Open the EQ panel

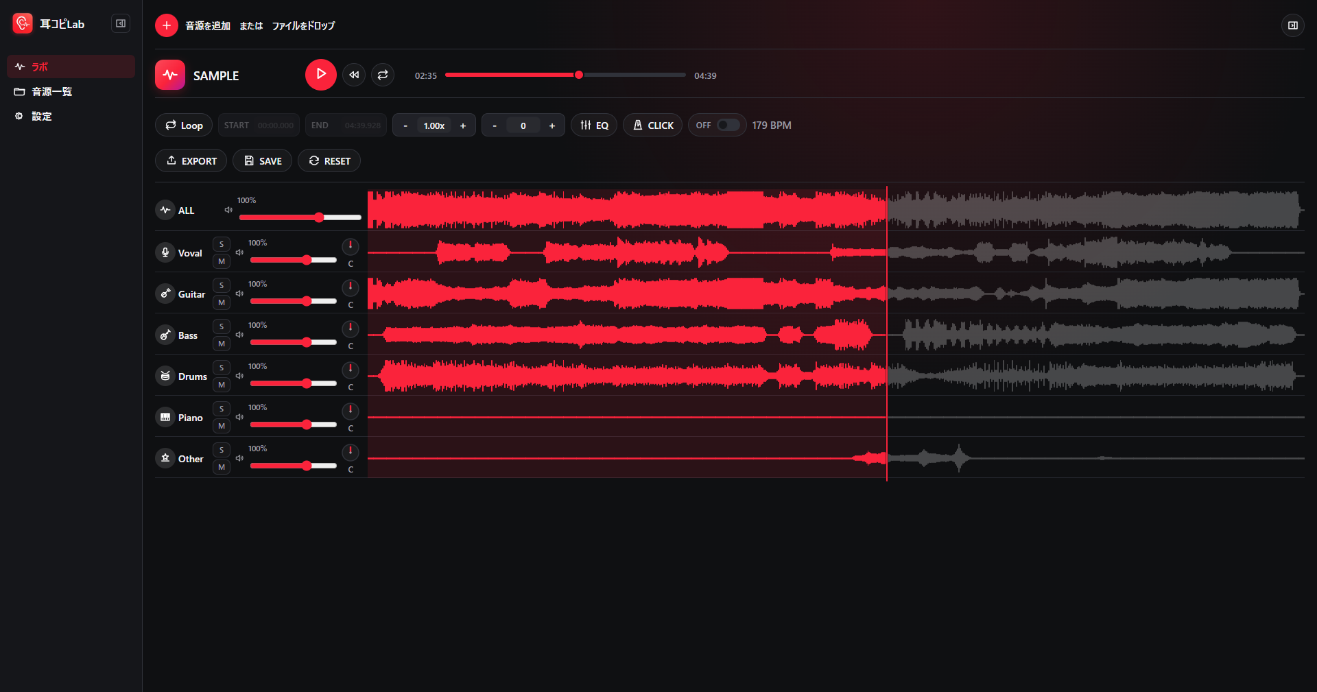pos(594,125)
